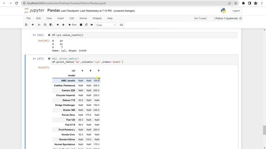Cut selected cells with scissors icon

tap(39, 25)
